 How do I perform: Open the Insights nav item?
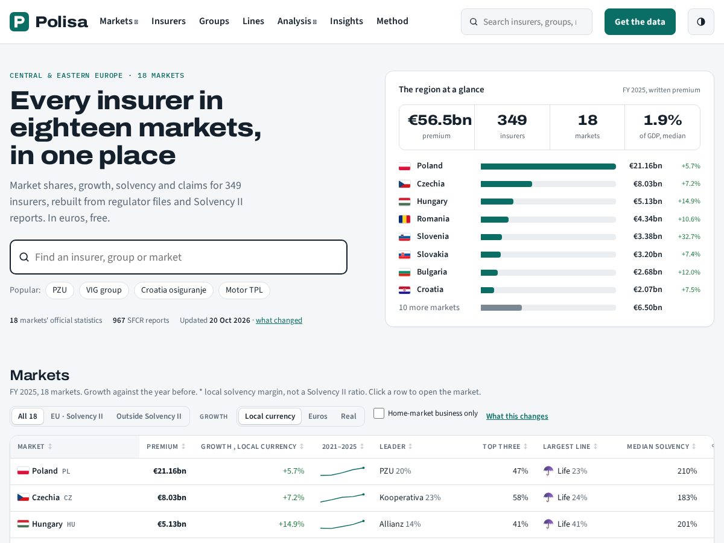point(346,21)
